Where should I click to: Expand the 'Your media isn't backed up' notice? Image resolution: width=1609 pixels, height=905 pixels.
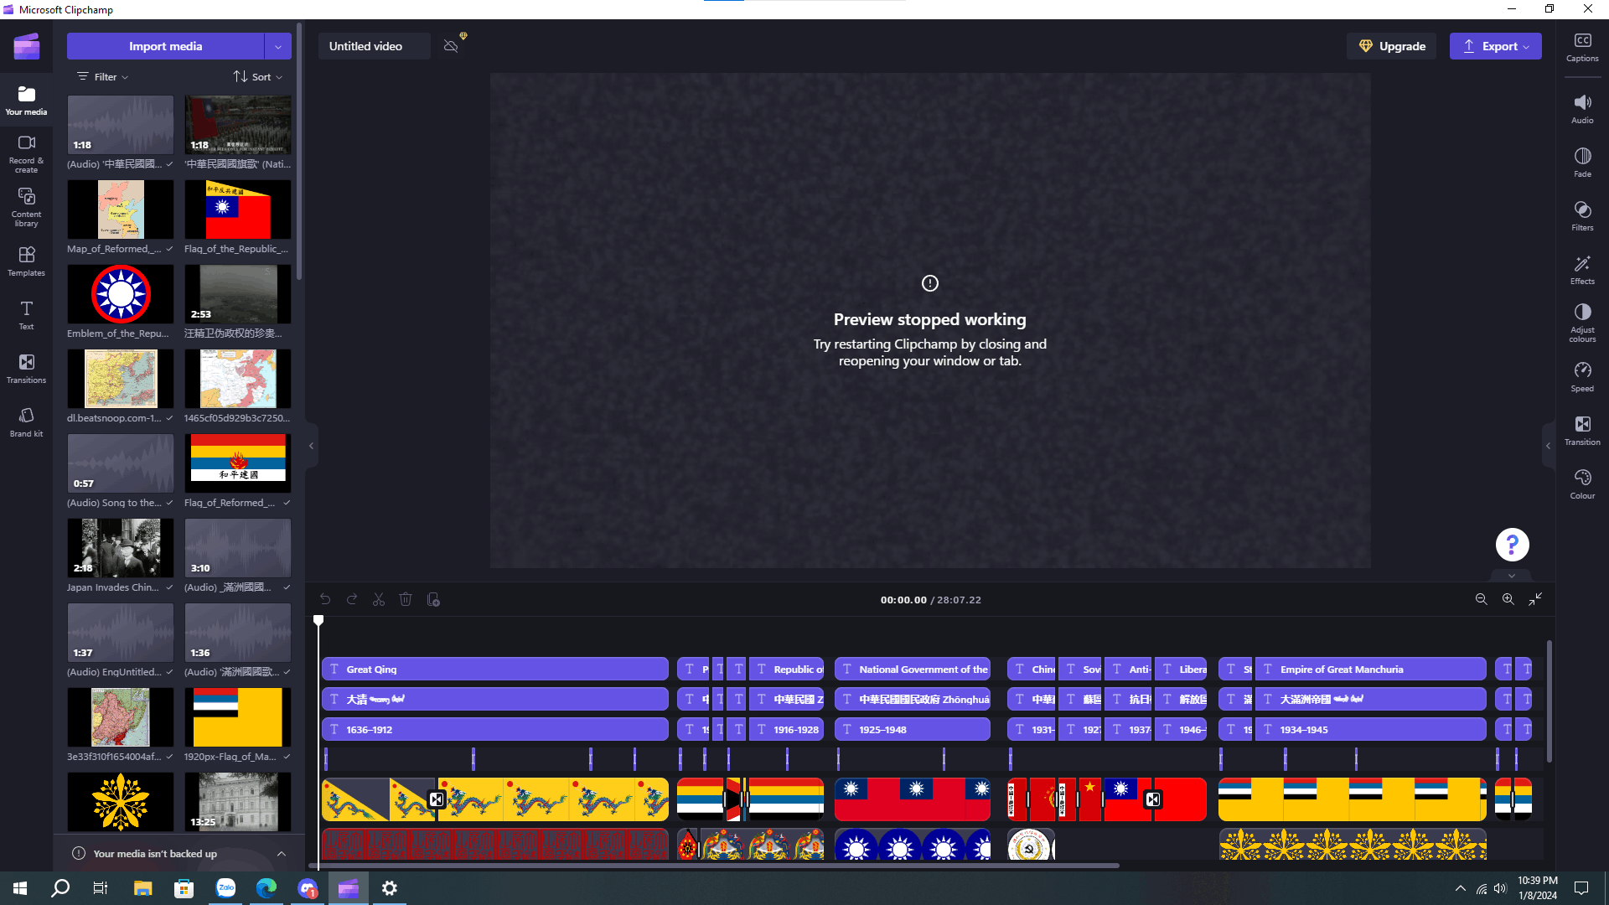tap(282, 853)
